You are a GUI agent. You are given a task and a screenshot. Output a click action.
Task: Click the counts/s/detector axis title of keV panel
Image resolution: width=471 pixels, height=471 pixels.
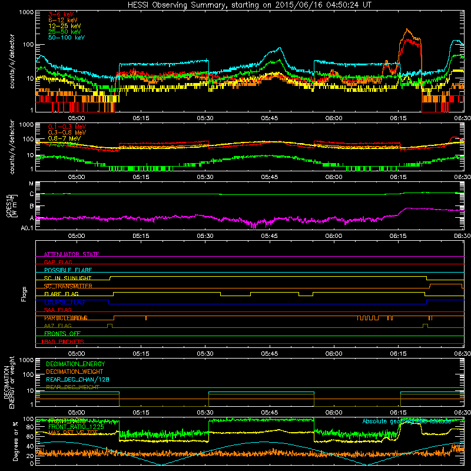(12, 61)
